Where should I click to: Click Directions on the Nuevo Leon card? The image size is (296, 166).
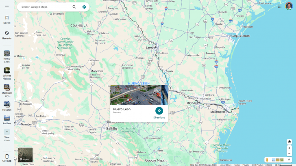[159, 112]
